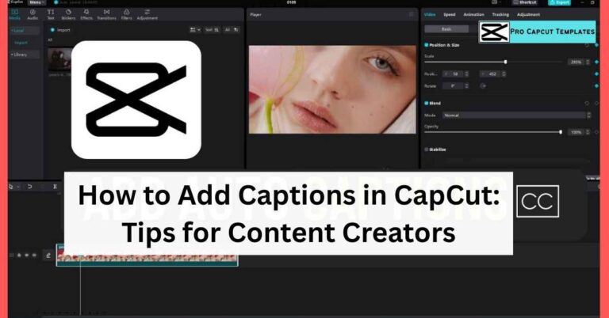Switch to the Adjustment tab in inspector
609x318 pixels.
(528, 14)
